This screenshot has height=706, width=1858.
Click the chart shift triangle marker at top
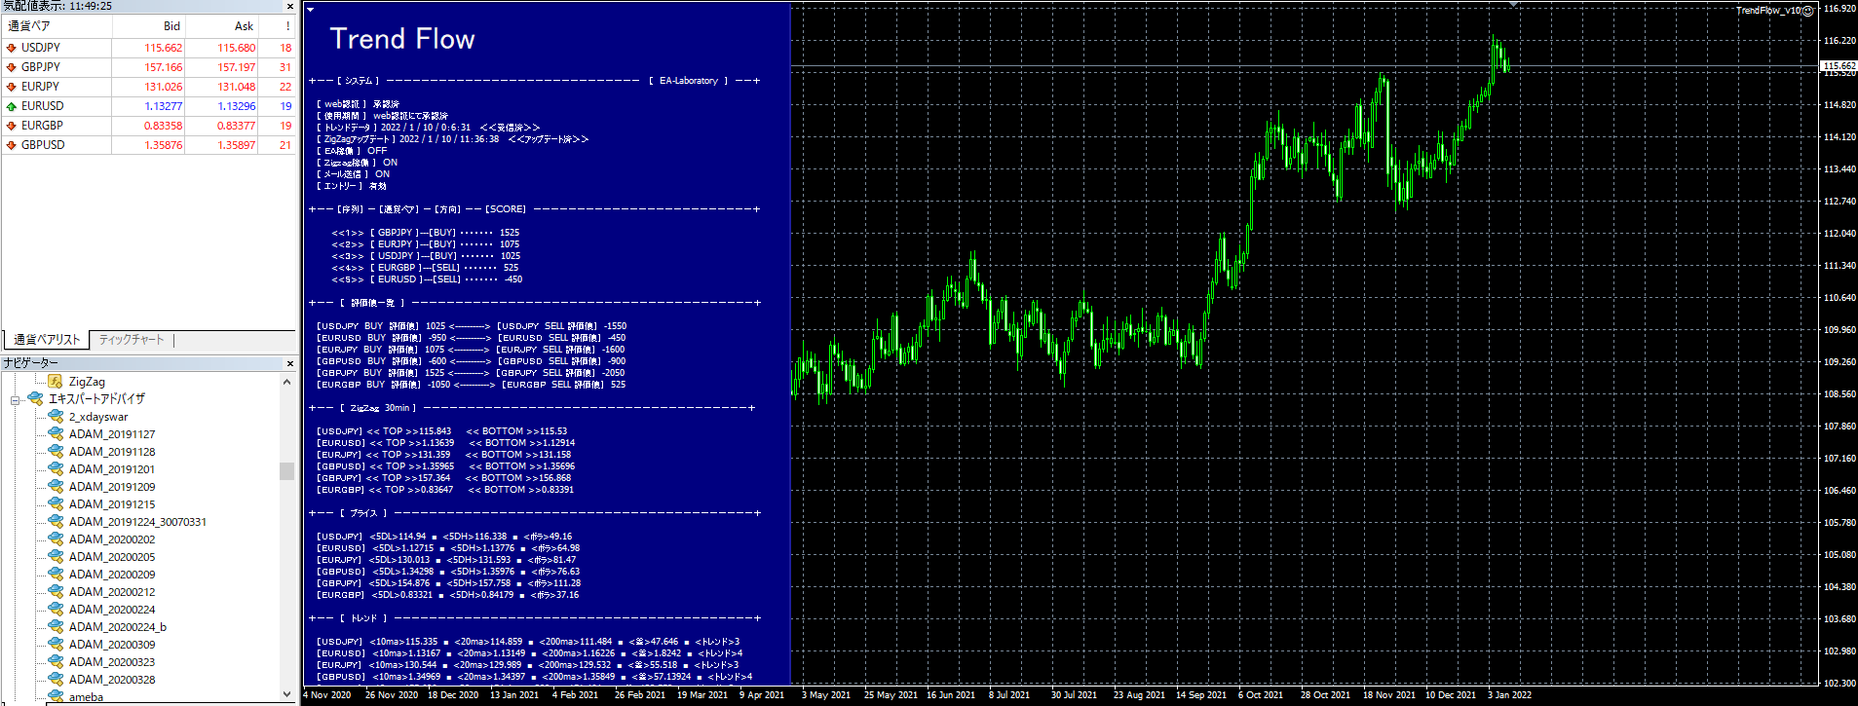[x=1513, y=5]
